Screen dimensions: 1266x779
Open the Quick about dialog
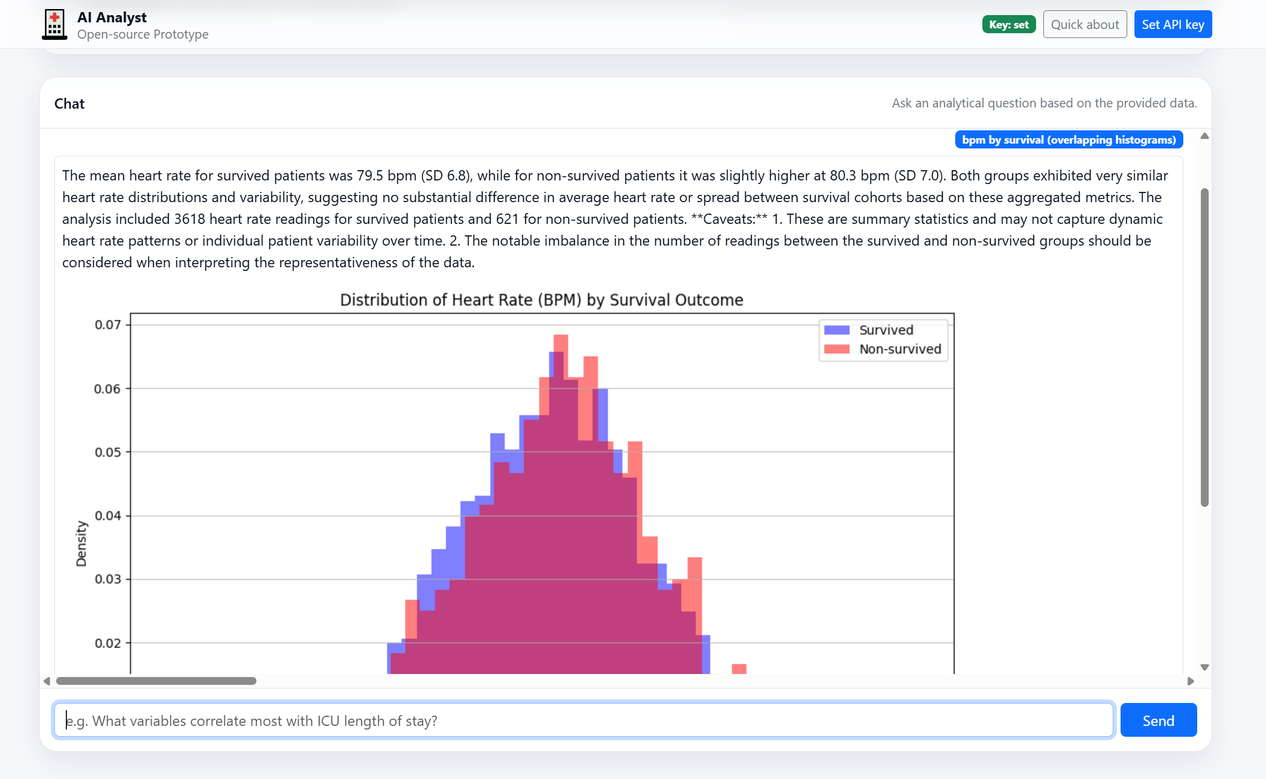[1084, 25]
